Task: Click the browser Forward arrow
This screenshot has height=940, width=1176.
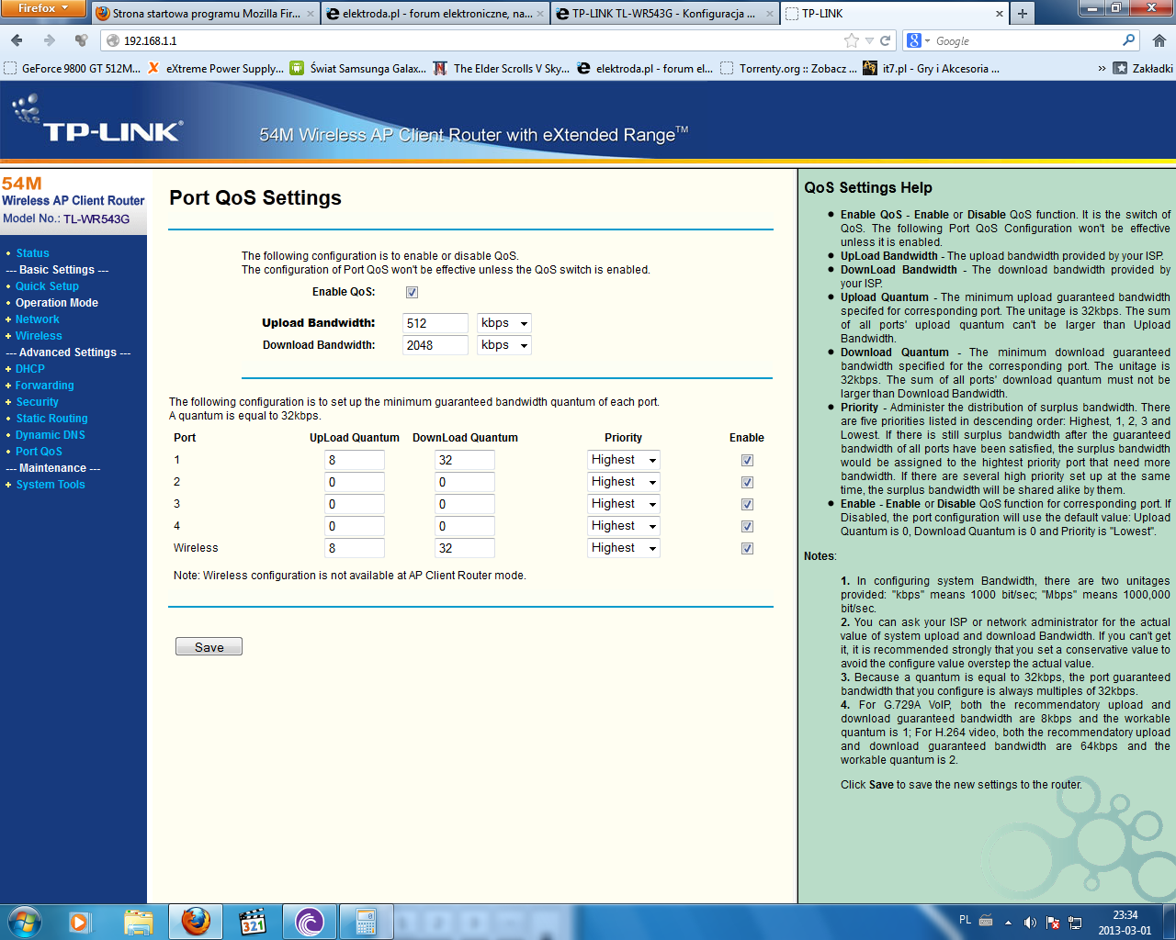Action: click(x=50, y=40)
